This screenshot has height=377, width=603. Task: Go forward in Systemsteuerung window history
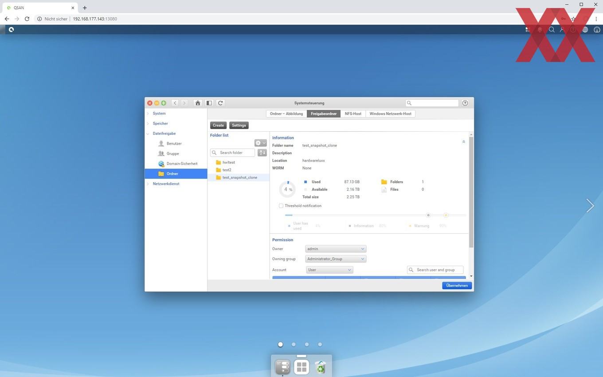coord(184,103)
